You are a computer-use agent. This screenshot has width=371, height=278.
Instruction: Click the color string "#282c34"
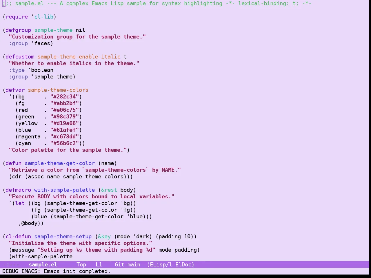(x=64, y=97)
